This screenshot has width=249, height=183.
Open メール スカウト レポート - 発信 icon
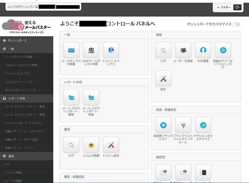91,97
